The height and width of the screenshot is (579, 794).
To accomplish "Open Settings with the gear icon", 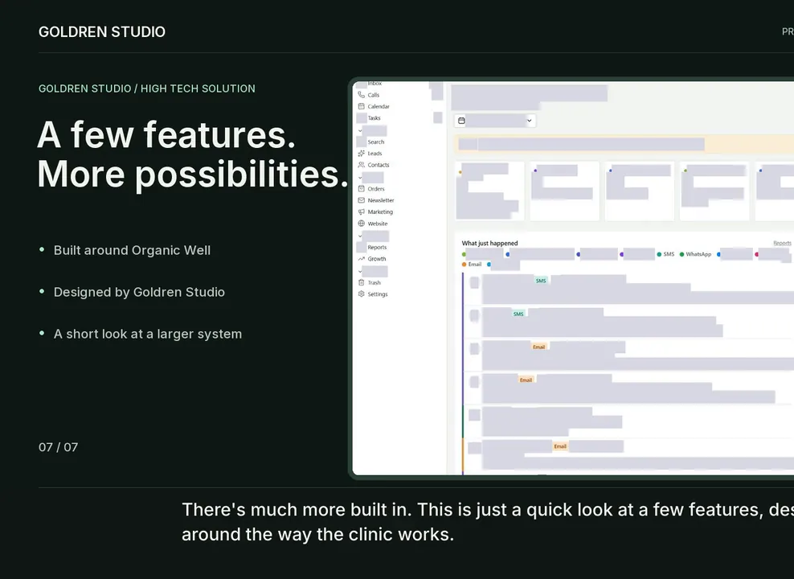I will click(361, 294).
